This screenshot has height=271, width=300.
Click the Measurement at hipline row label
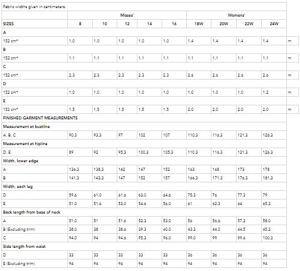[25, 144]
